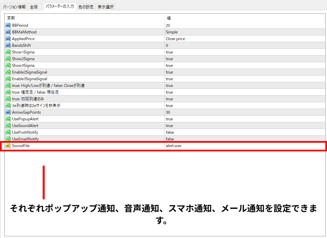Screen dimensions: 327x238
Task: Open the Show2Sigma value dropdown
Action: pos(169,59)
